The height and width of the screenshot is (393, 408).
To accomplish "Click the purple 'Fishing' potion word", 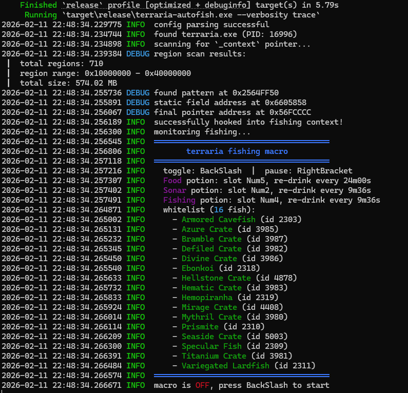I will click(x=179, y=200).
